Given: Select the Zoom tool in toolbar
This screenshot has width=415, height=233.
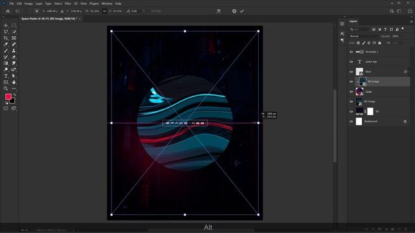Looking at the screenshot, I should (6, 89).
